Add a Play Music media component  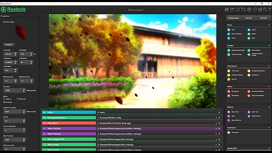[233, 92]
